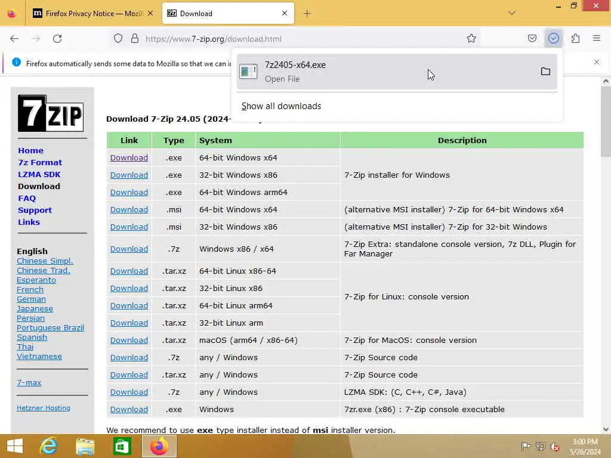Switch language to Japanese
The height and width of the screenshot is (458, 611).
35,309
